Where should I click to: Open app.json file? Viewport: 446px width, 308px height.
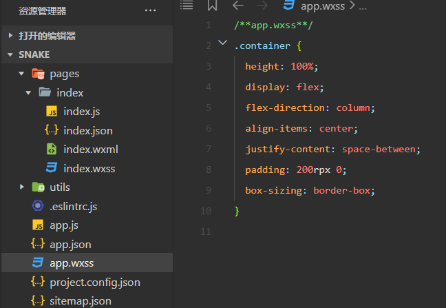pyautogui.click(x=70, y=245)
